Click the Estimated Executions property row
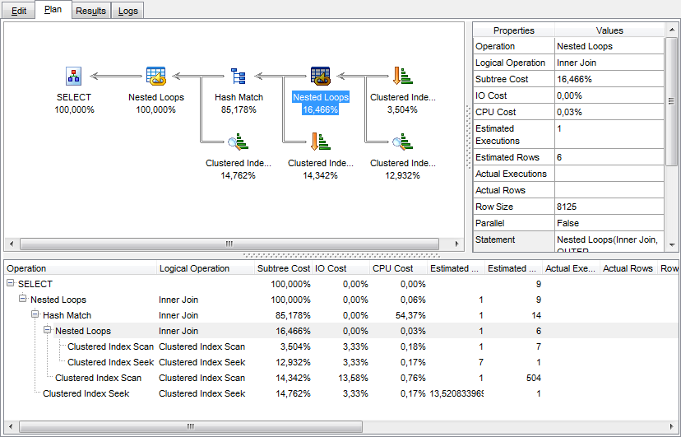681x437 pixels. [x=568, y=135]
